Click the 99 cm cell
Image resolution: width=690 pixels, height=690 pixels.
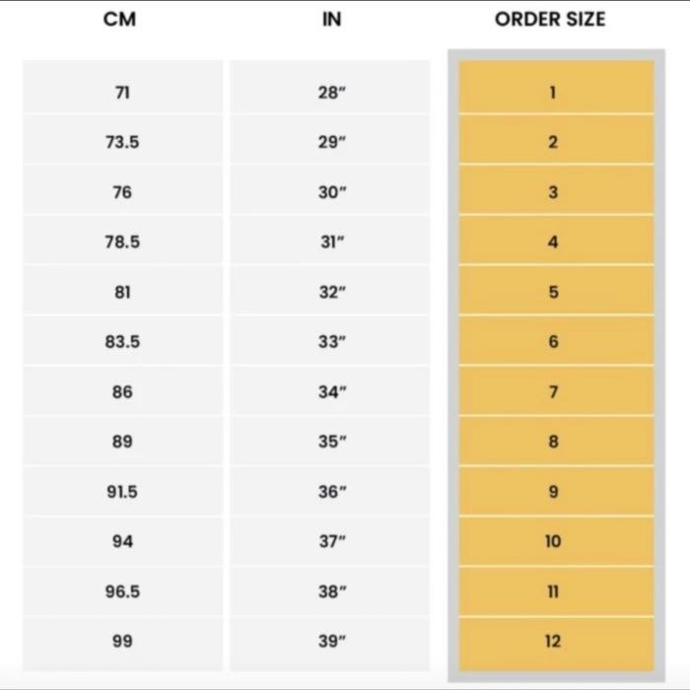pyautogui.click(x=122, y=641)
